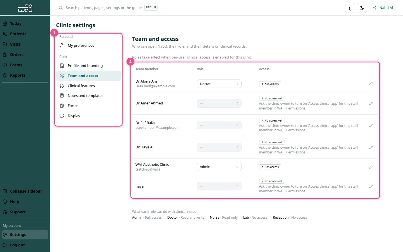403x252 pixels.
Task: Open Support from sidebar
Action: coord(25,212)
